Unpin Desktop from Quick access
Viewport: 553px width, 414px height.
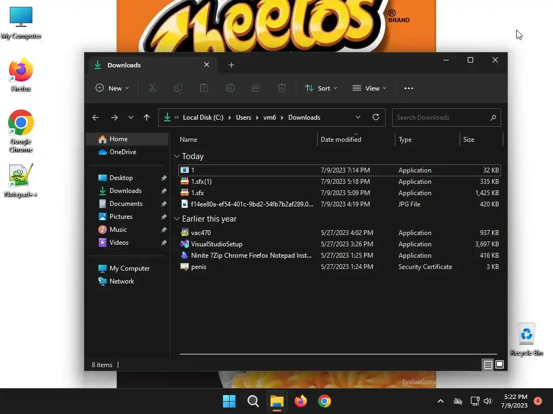point(164,178)
